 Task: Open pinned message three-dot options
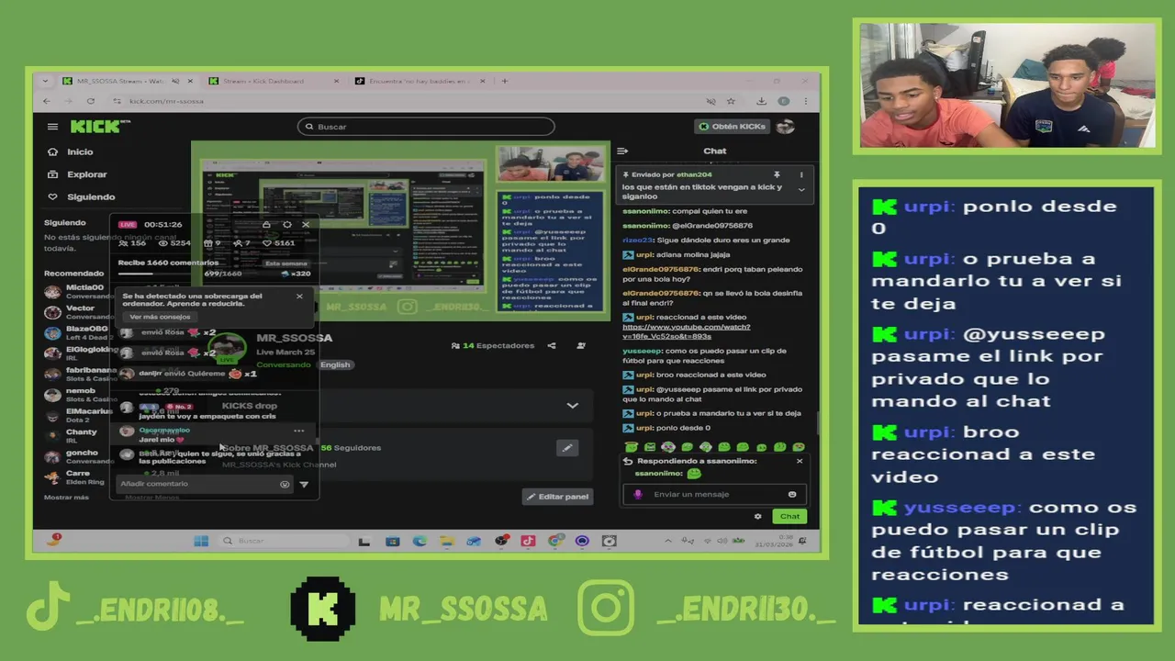tap(800, 174)
